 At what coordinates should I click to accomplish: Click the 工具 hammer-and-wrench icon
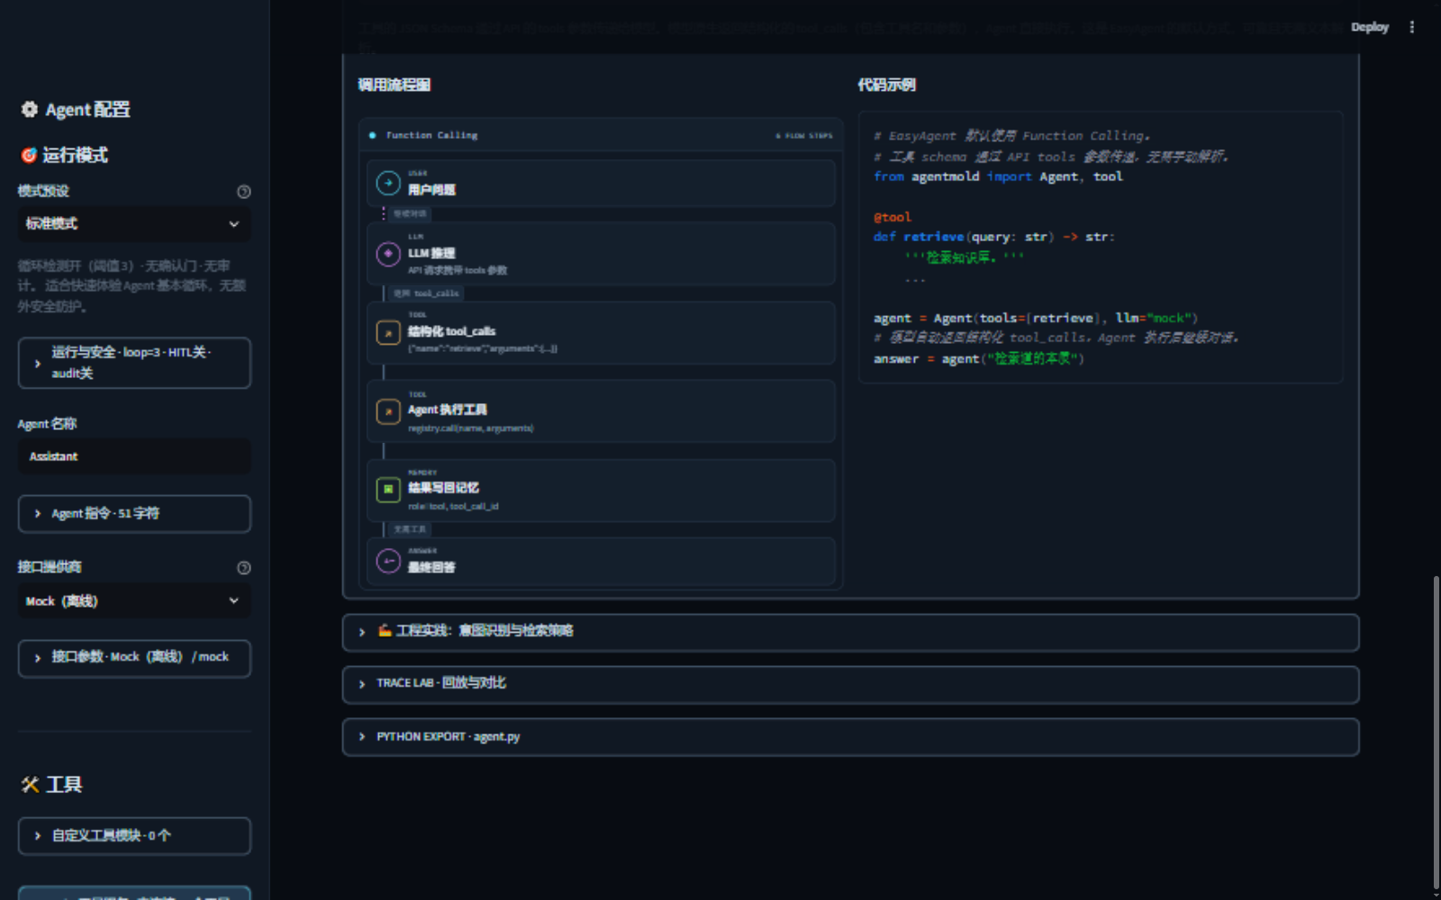pos(30,785)
